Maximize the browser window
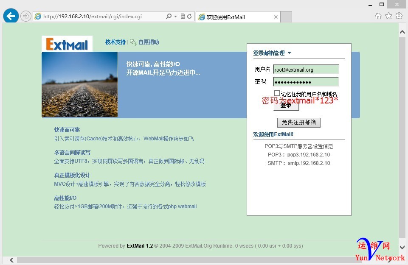 (381, 4)
